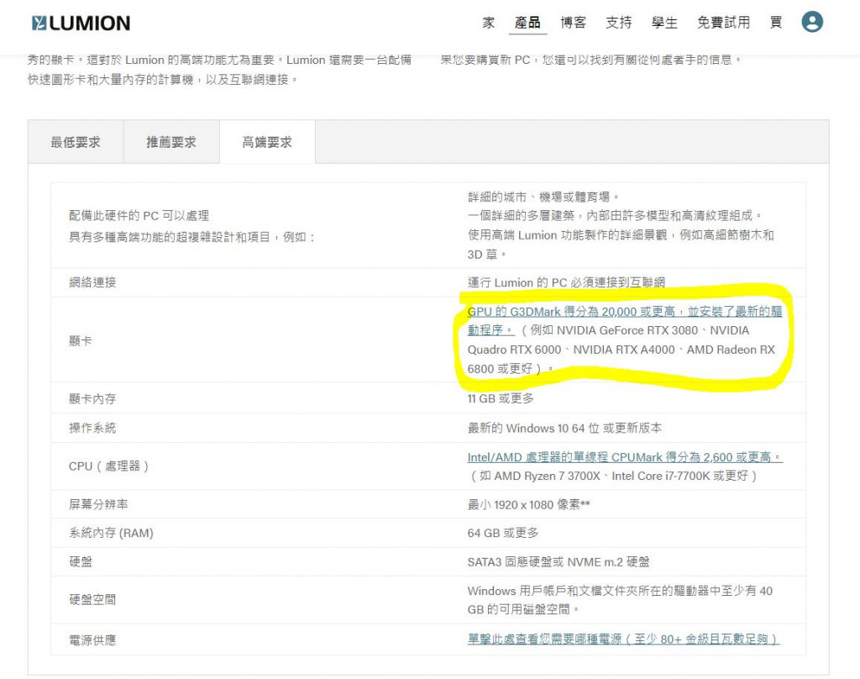Switch to the 最低要求 tab
The width and height of the screenshot is (860, 679).
click(x=76, y=142)
